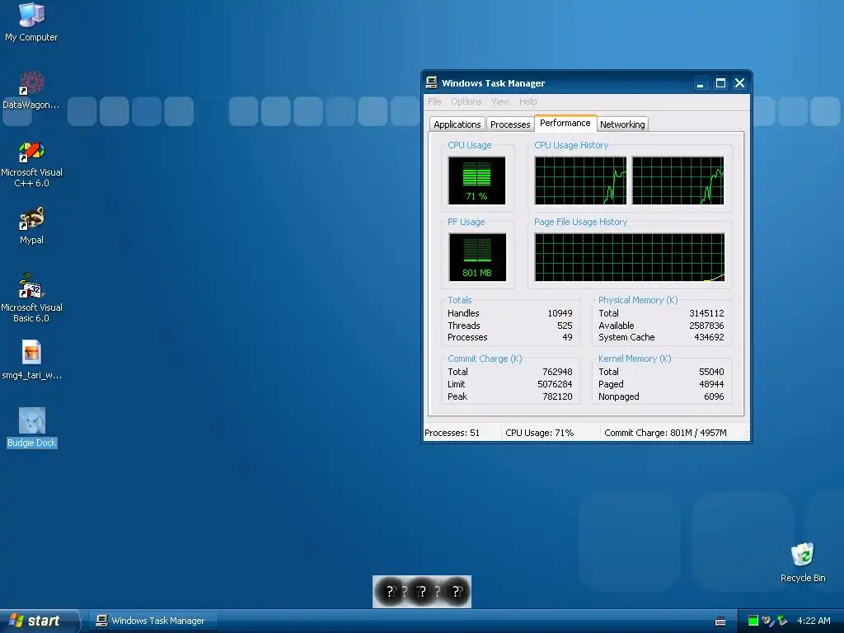Image resolution: width=844 pixels, height=633 pixels.
Task: Maximize the Windows Task Manager window
Action: pyautogui.click(x=720, y=83)
